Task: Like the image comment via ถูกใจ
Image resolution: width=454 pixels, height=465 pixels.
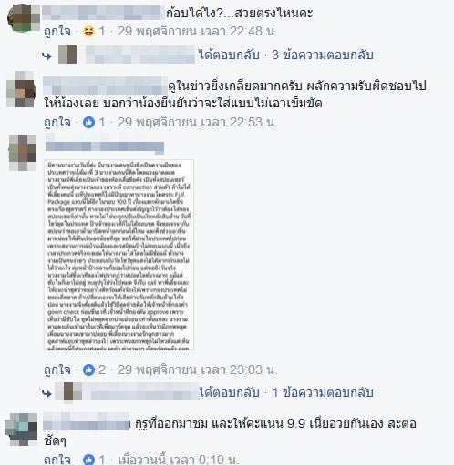Action: [57, 369]
